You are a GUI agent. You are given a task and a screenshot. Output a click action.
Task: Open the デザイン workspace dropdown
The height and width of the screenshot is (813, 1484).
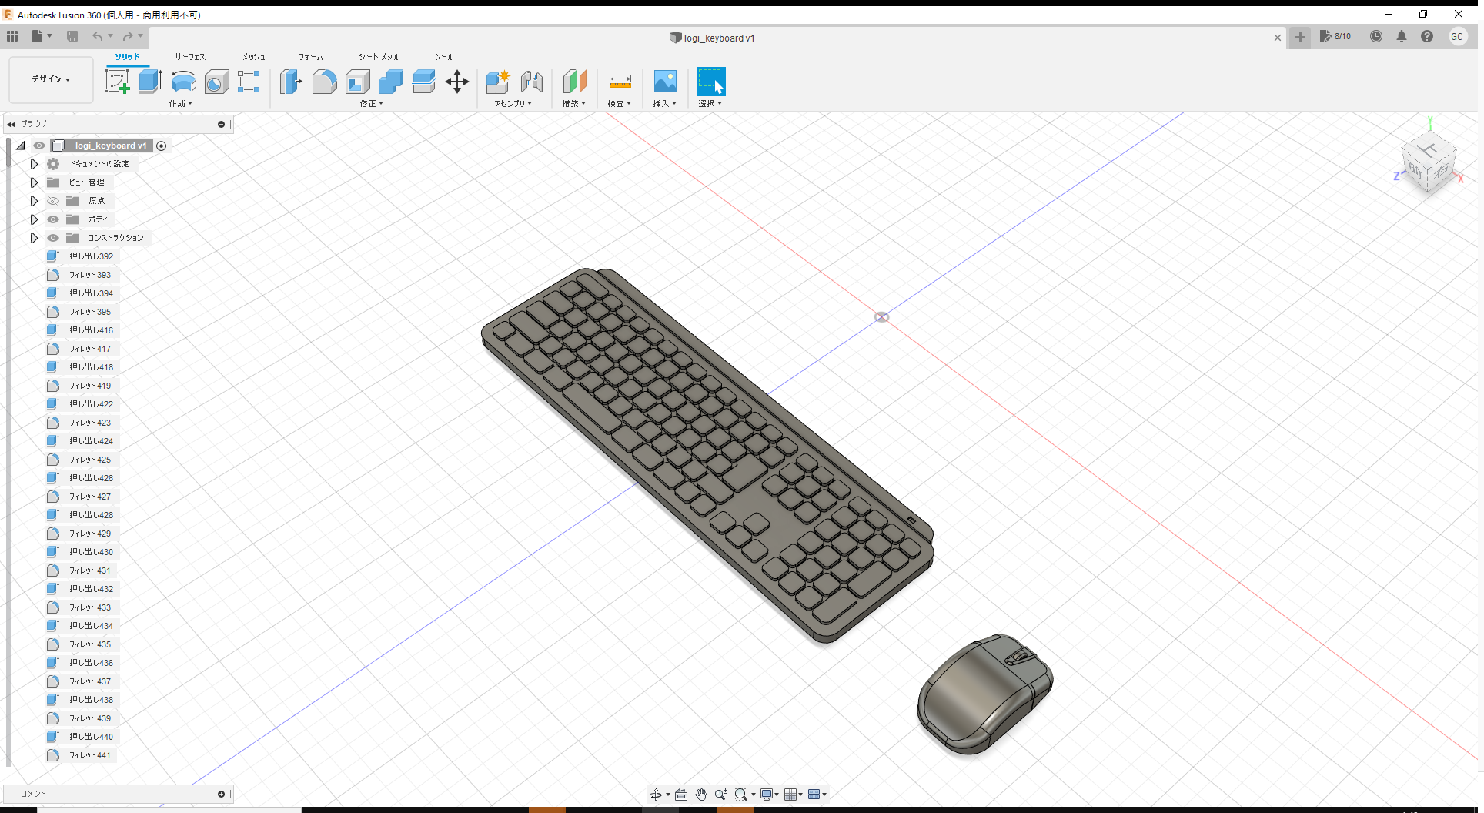(x=49, y=79)
